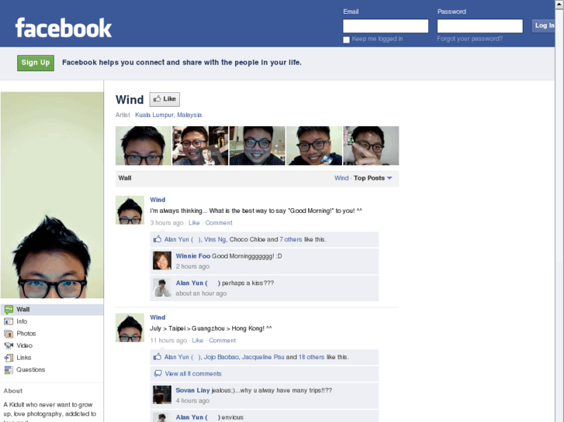Open Info via its sidebar icon
Image resolution: width=564 pixels, height=422 pixels.
click(x=9, y=321)
